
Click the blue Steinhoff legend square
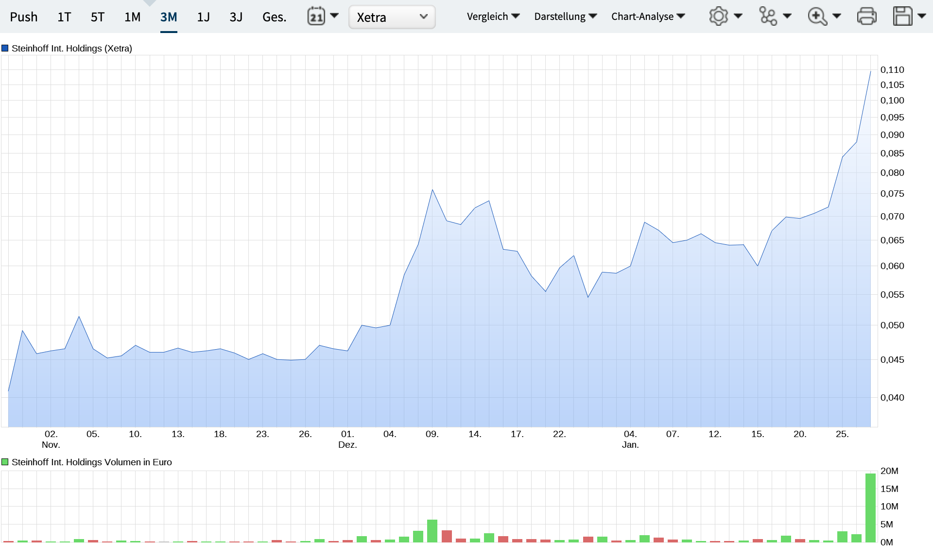[x=4, y=48]
